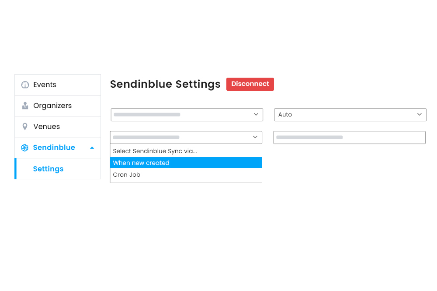Click the empty text field on the right

point(349,137)
